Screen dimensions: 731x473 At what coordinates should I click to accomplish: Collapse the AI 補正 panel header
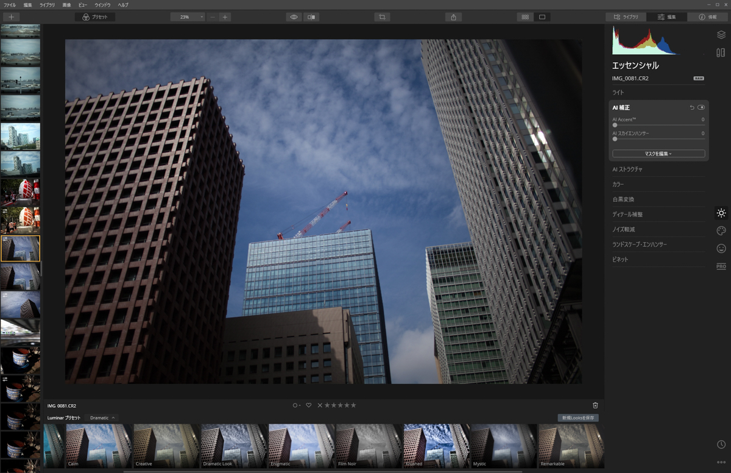point(621,107)
